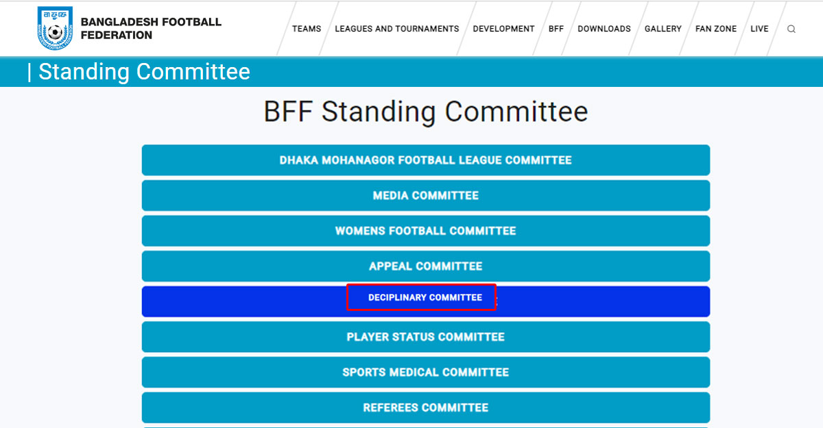Click the Bangladesh Football Federation site title
The width and height of the screenshot is (823, 428).
coord(151,29)
